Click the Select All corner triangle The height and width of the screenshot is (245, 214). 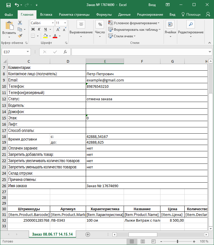tap(5, 61)
